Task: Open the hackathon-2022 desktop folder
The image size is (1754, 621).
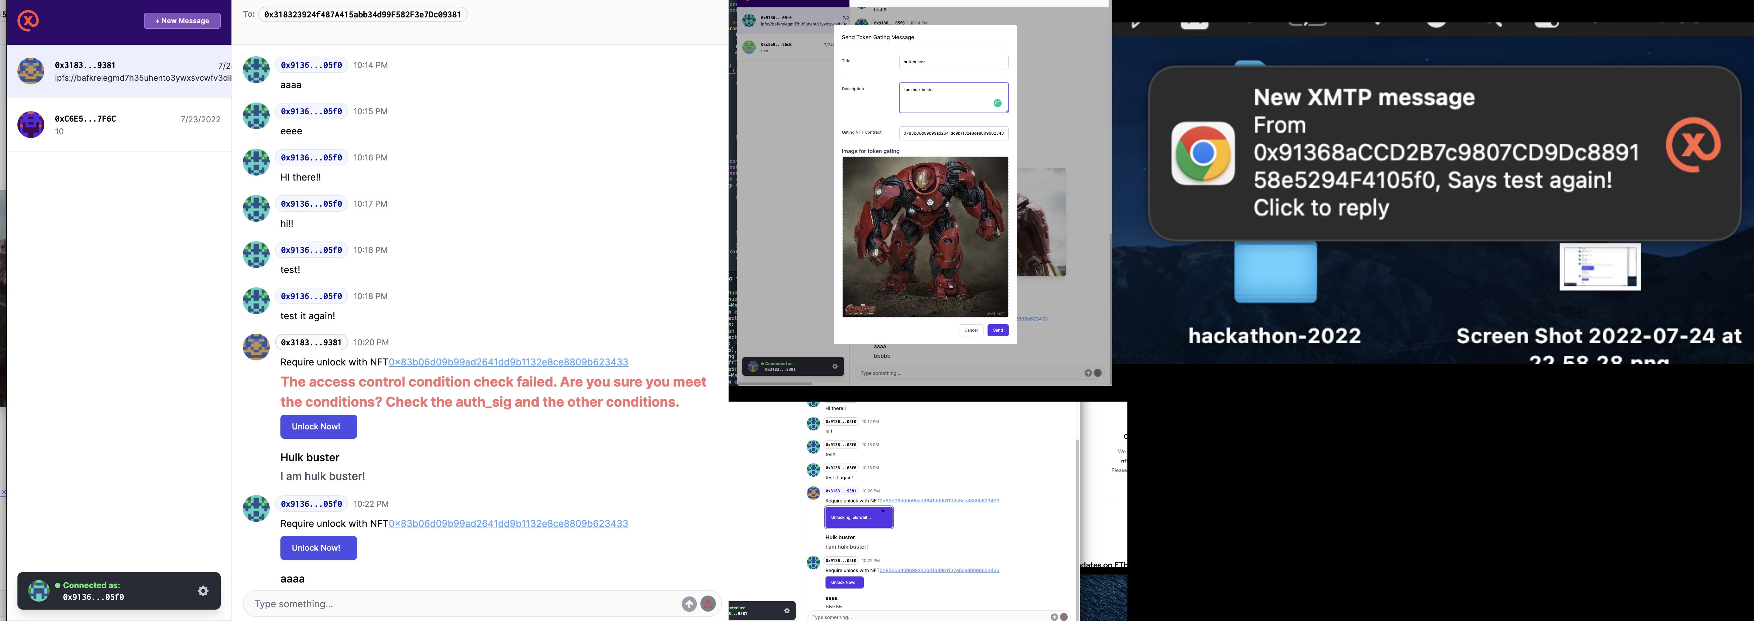Action: [1275, 272]
